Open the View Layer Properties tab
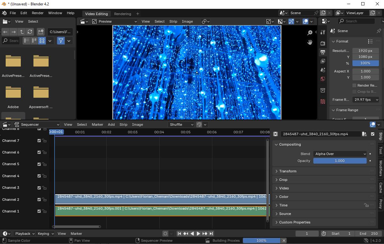The width and height of the screenshot is (384, 244). click(322, 61)
